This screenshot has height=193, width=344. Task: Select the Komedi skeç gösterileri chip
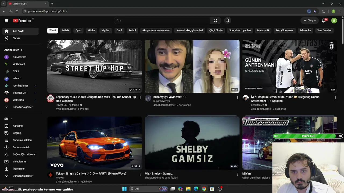(x=190, y=31)
